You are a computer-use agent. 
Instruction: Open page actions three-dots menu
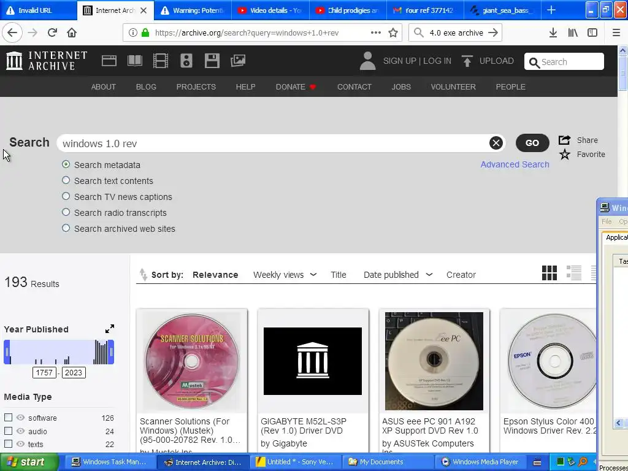coord(376,33)
